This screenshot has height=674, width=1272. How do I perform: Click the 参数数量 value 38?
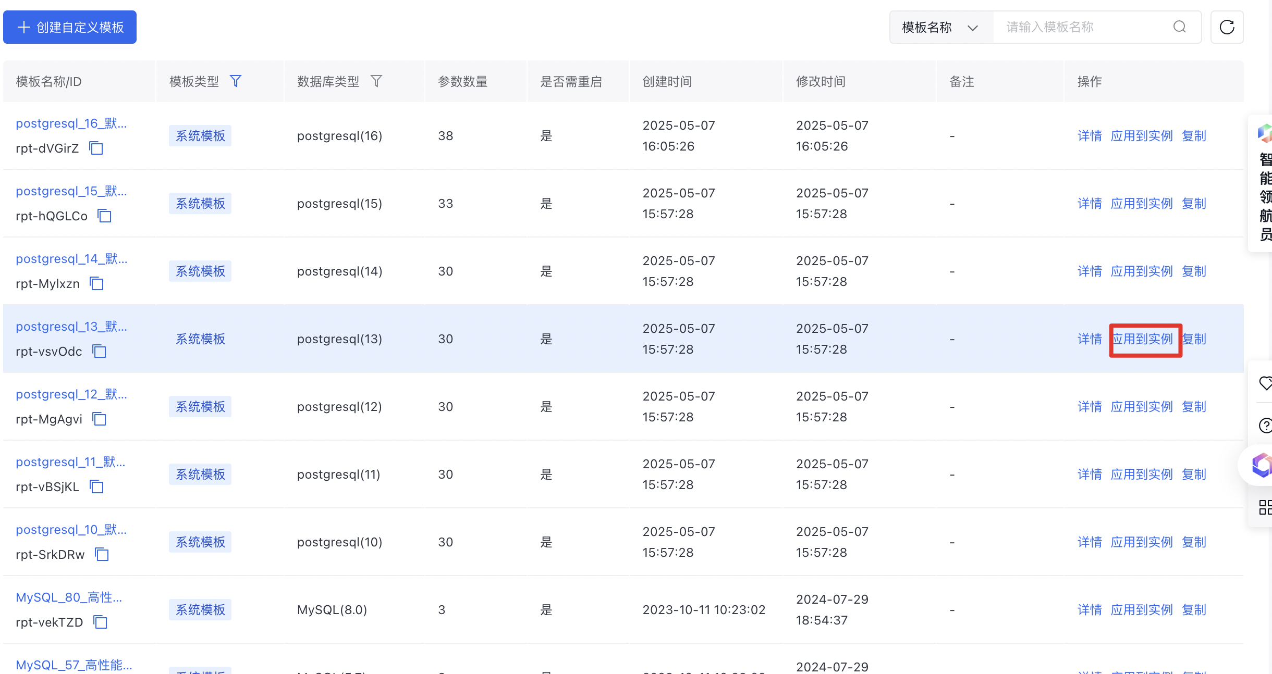446,136
